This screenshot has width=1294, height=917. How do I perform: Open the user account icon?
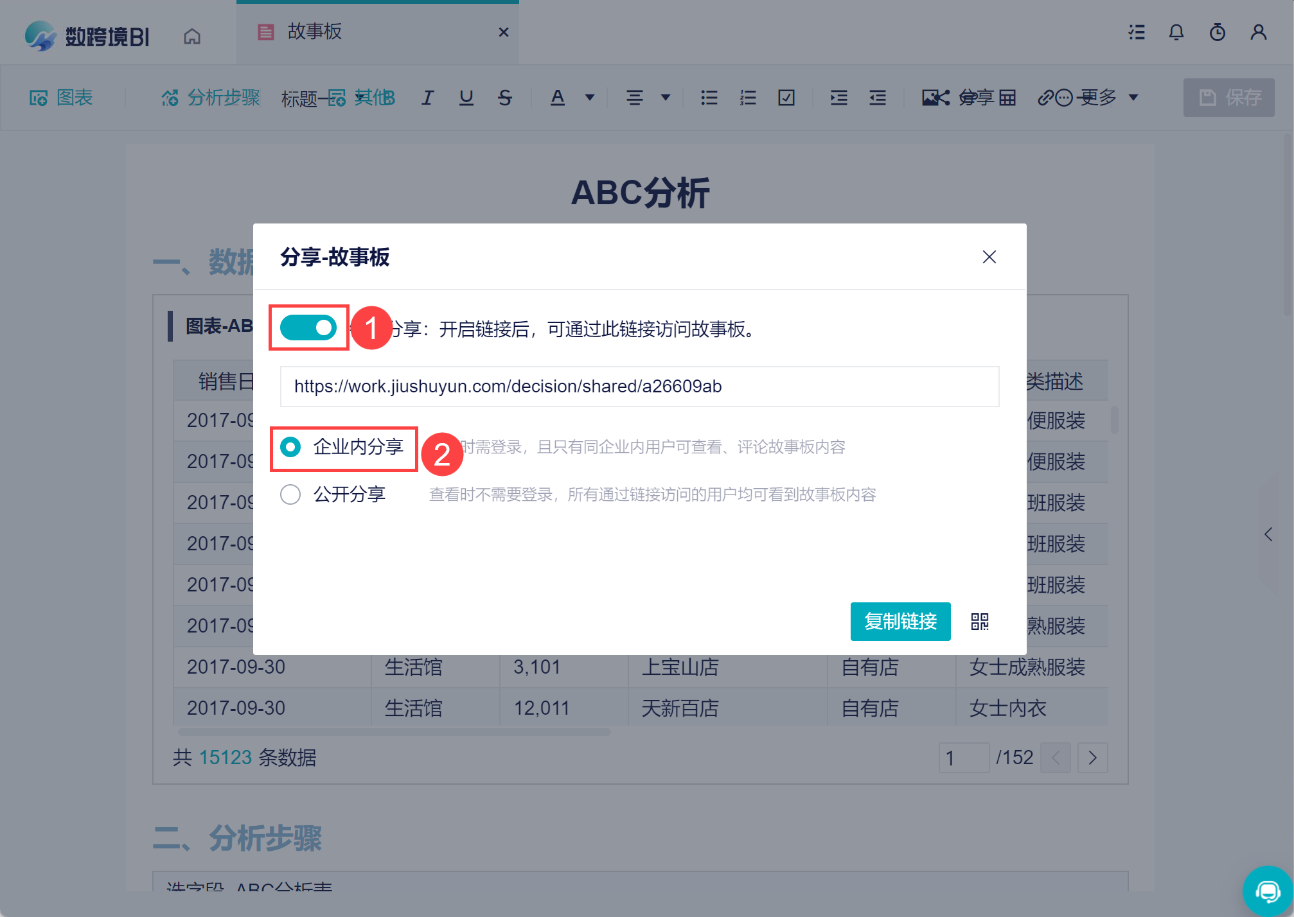click(1258, 32)
